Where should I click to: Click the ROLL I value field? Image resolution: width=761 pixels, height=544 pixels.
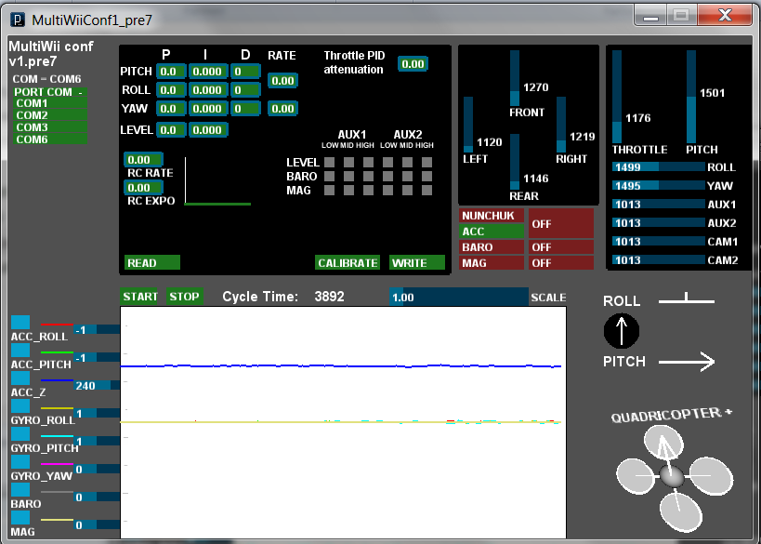[208, 90]
